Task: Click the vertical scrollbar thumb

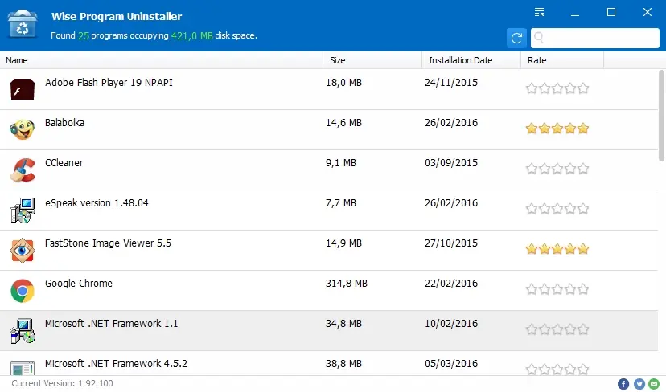Action: pos(661,116)
